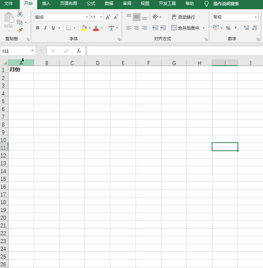Decrease font size with the small A icon
The width and height of the screenshot is (263, 268).
(116, 17)
